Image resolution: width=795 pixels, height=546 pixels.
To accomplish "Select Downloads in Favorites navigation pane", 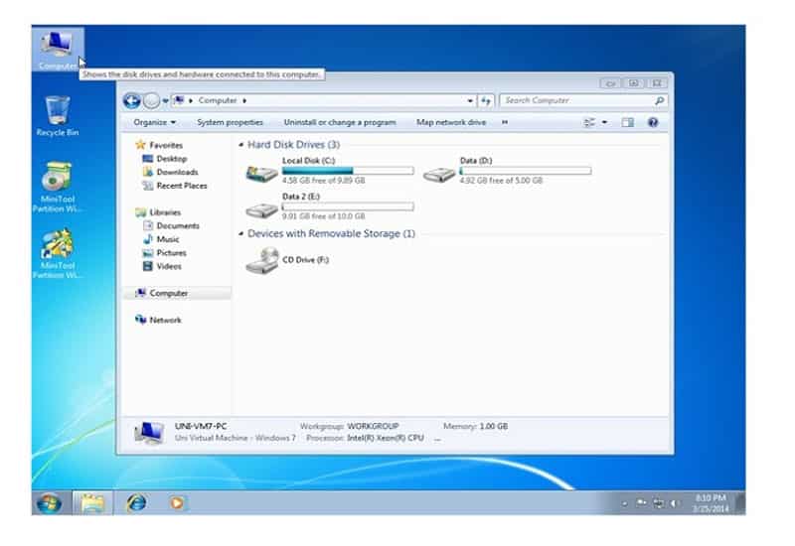I will [177, 172].
